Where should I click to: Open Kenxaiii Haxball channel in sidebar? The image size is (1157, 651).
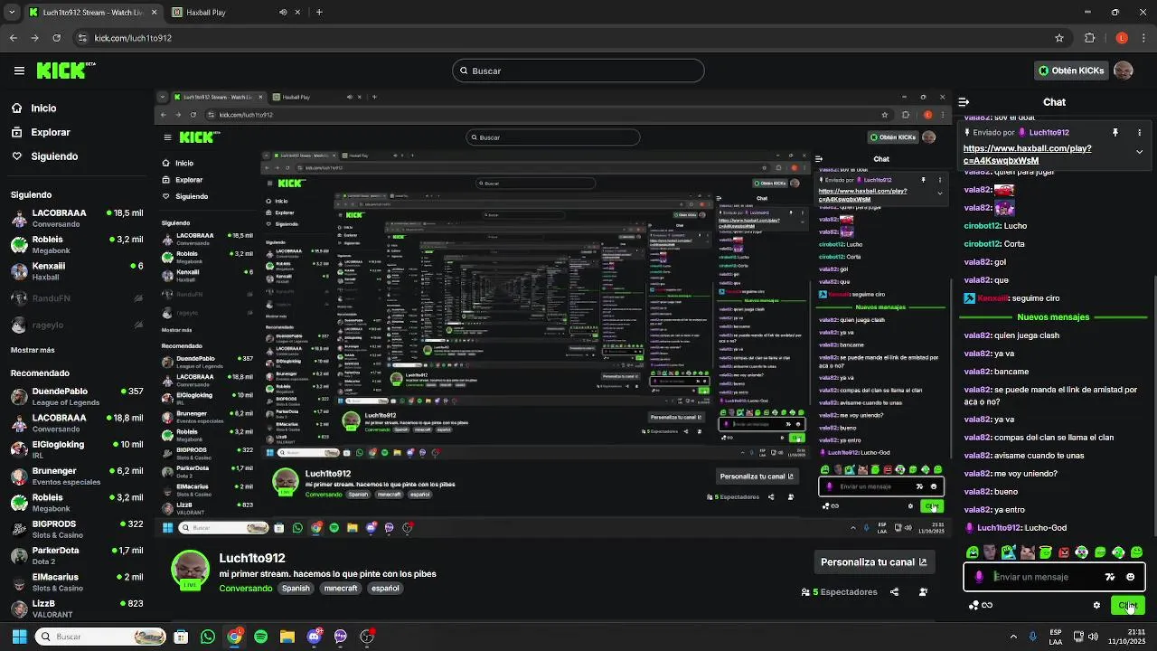click(76, 271)
